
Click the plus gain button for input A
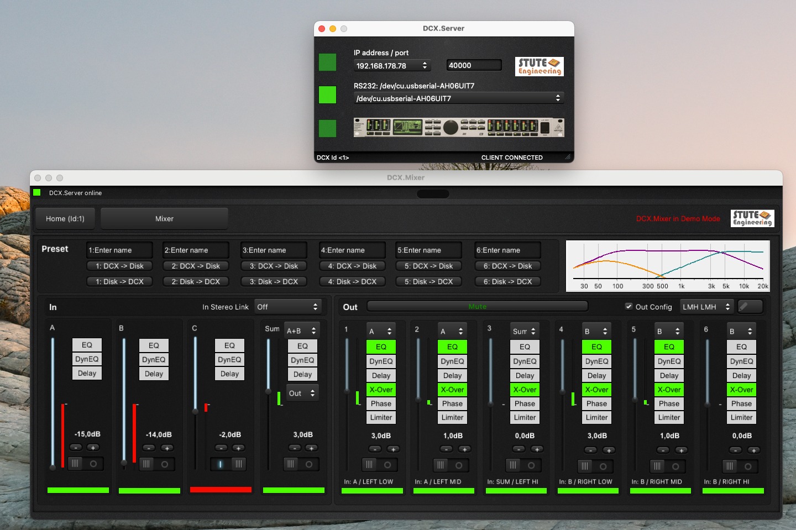pos(93,448)
